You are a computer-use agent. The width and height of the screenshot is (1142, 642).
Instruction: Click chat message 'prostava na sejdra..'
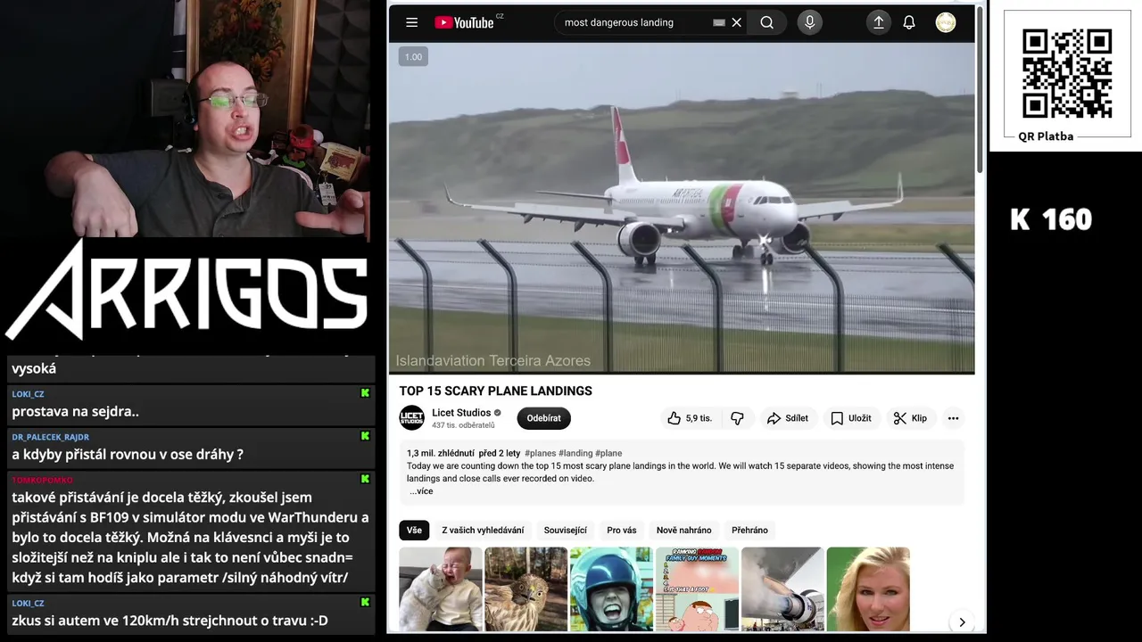(x=75, y=412)
